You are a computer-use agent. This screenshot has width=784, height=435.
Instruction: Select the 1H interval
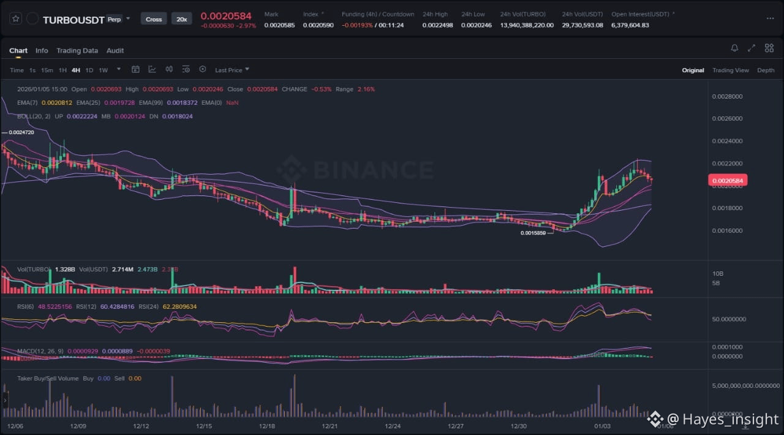tap(62, 70)
